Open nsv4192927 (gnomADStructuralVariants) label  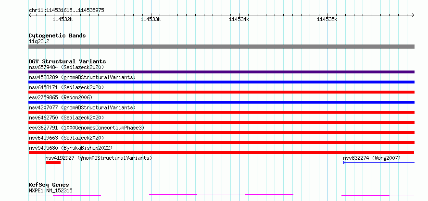pyautogui.click(x=99, y=158)
